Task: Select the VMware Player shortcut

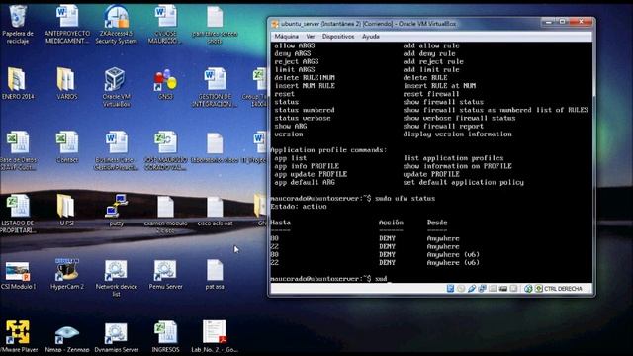Action: [18, 336]
